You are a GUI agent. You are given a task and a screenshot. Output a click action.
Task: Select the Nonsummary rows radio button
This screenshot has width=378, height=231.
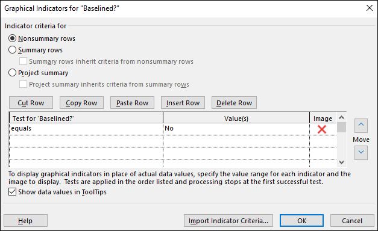(x=12, y=38)
